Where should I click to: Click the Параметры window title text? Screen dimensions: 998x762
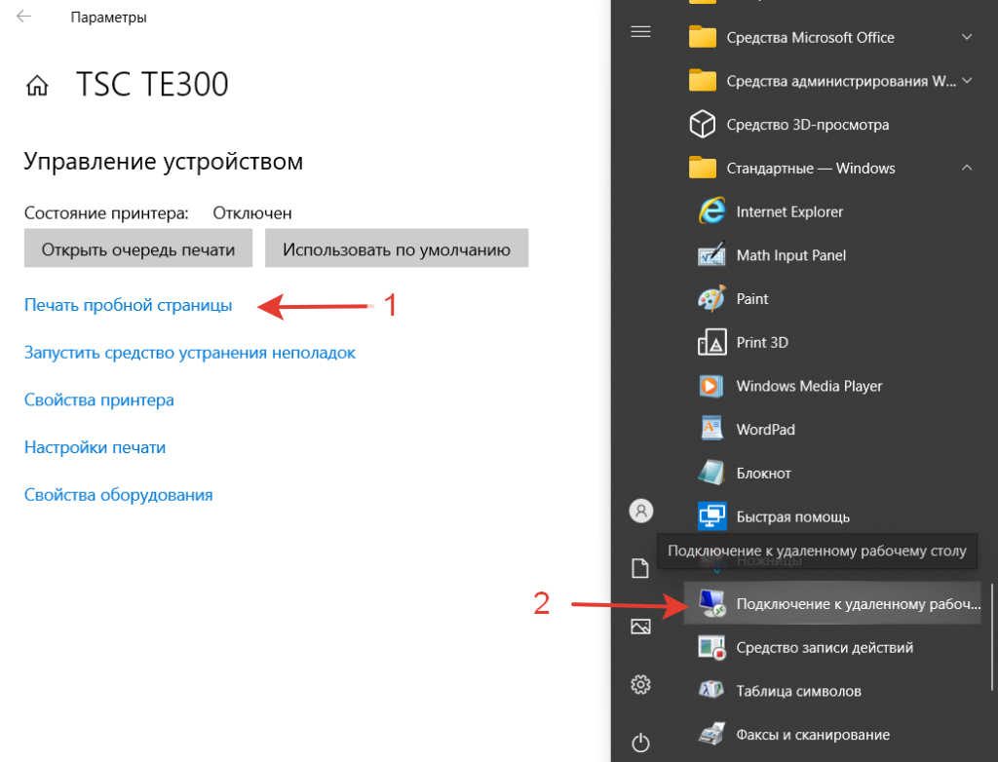pyautogui.click(x=108, y=18)
